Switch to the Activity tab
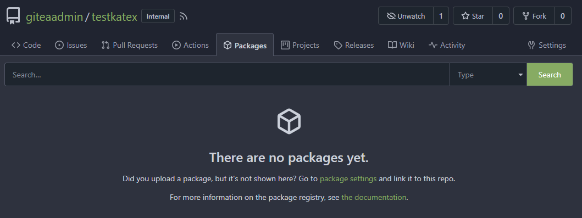 coord(446,45)
